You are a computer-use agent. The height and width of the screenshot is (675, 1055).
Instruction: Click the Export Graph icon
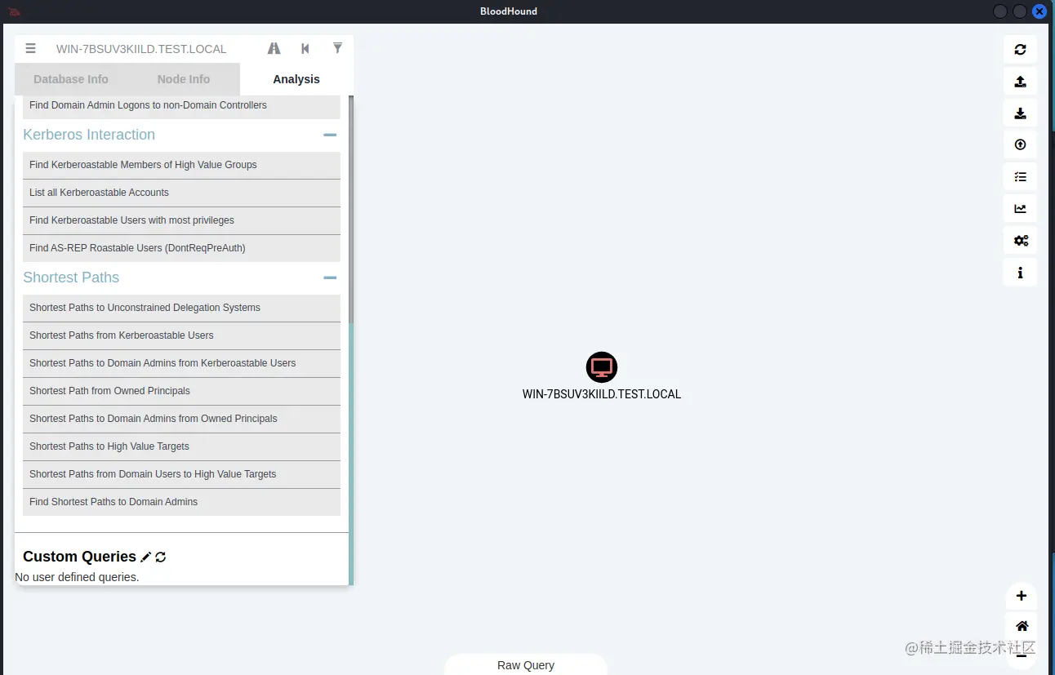(x=1020, y=81)
